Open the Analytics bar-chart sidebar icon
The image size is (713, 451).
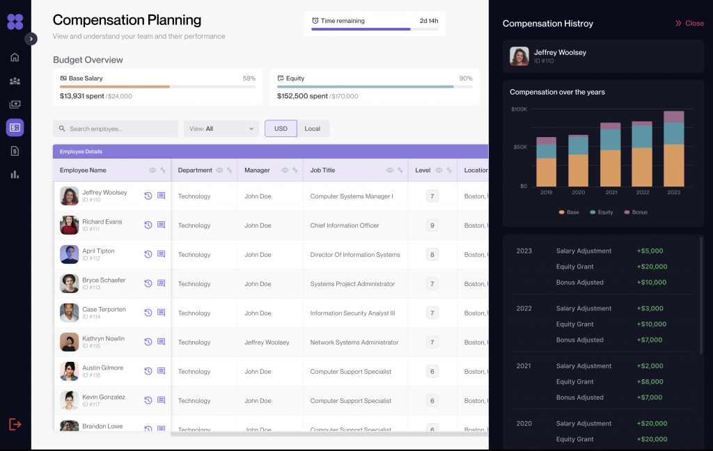tap(14, 174)
